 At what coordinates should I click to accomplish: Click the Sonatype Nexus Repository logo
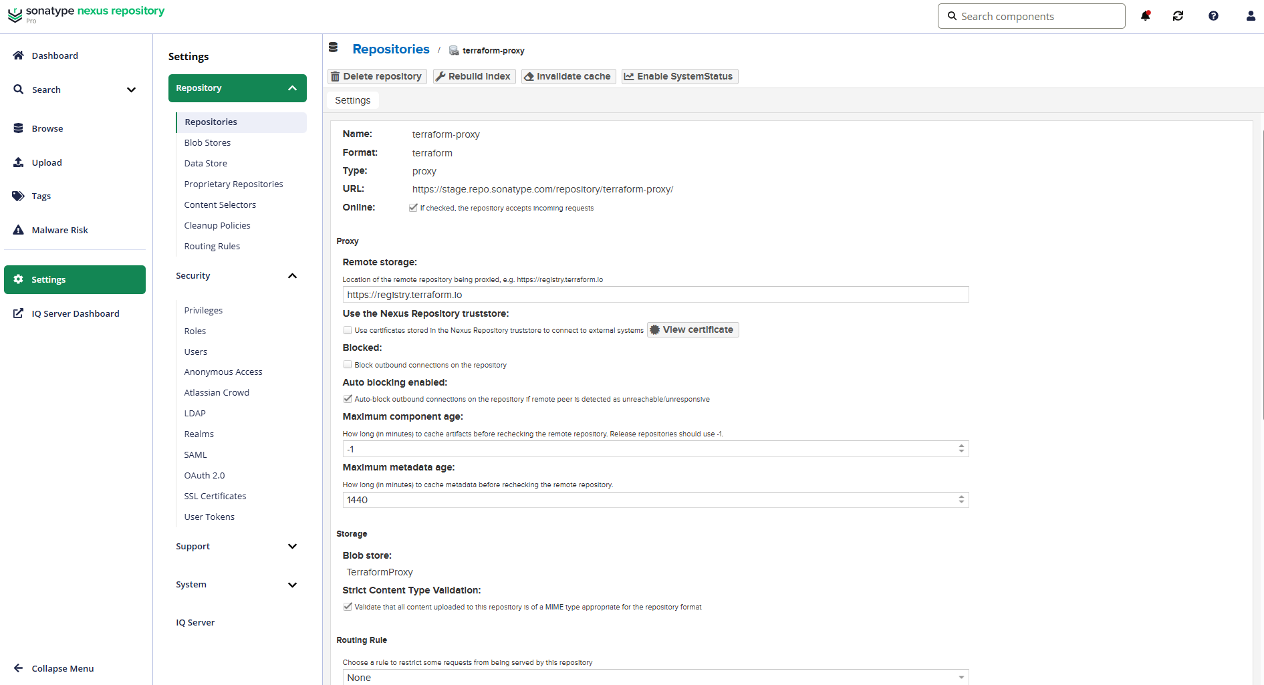(x=86, y=14)
